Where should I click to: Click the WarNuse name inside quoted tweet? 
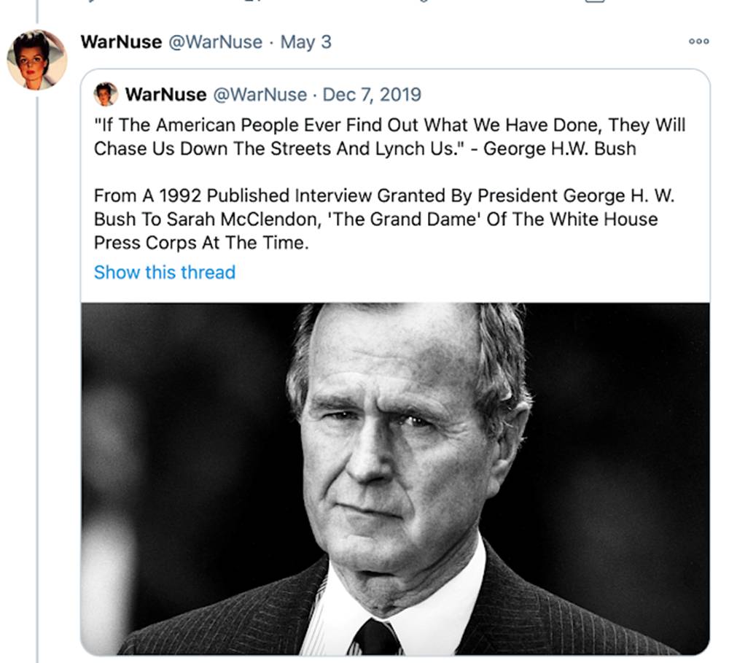click(x=165, y=95)
